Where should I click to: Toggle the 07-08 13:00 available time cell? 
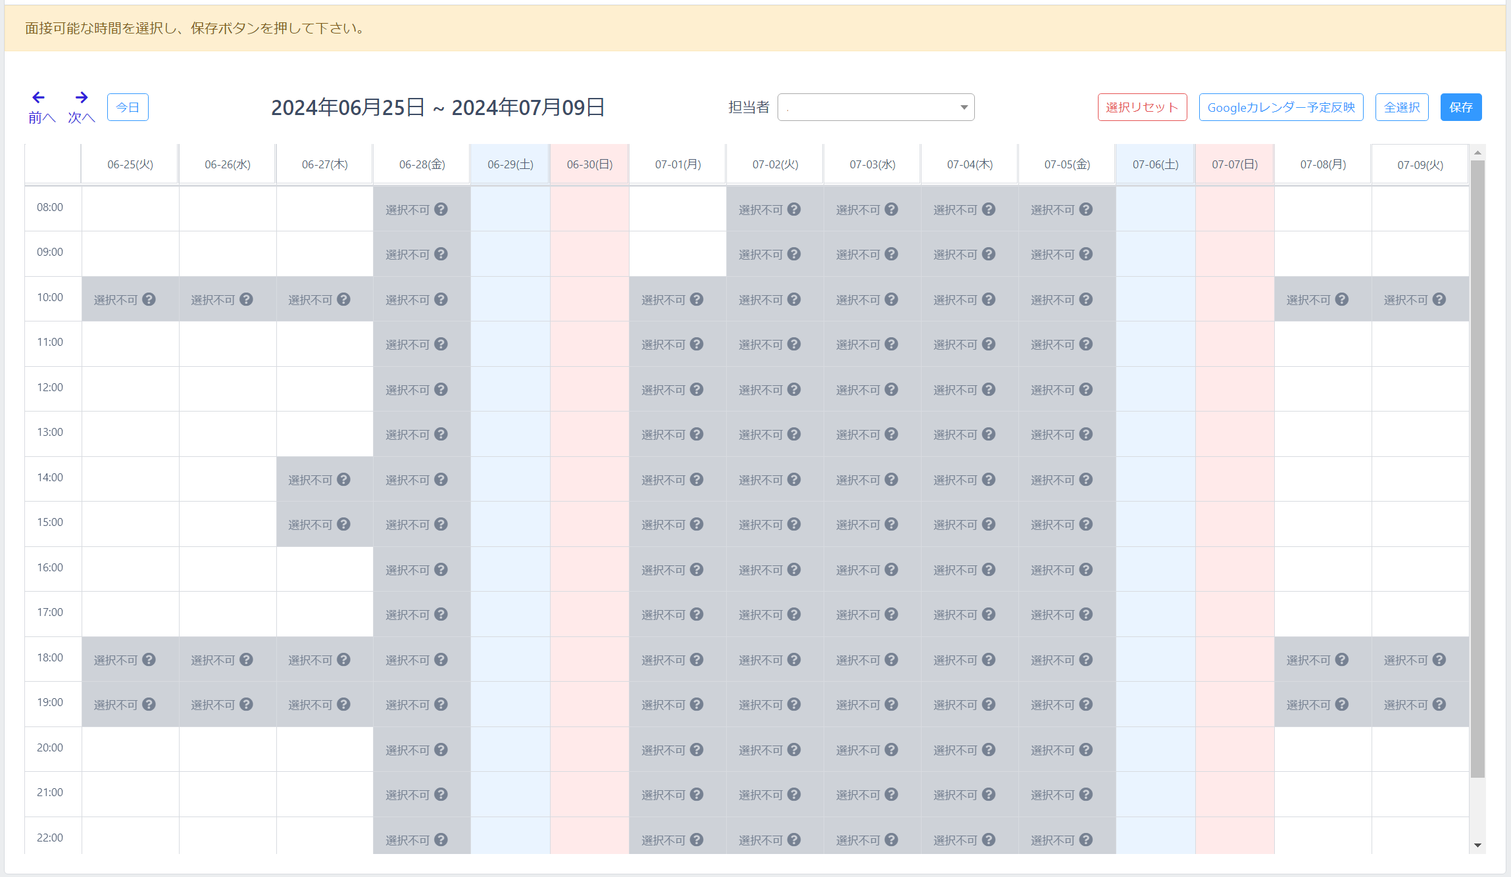coord(1323,434)
